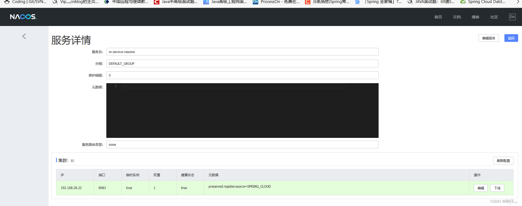Open the 文档 docs nav link
The image size is (522, 206).
pyautogui.click(x=457, y=17)
